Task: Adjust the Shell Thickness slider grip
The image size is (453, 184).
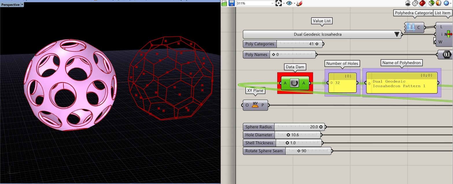Action: point(287,143)
